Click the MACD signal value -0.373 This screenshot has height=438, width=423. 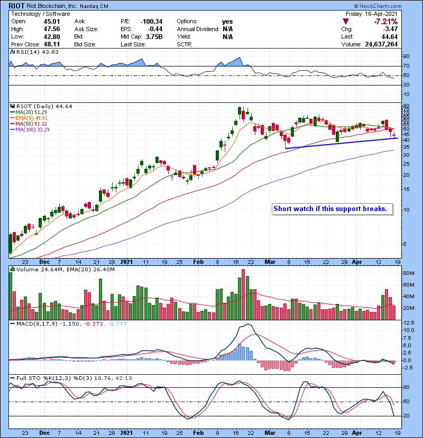(x=93, y=323)
